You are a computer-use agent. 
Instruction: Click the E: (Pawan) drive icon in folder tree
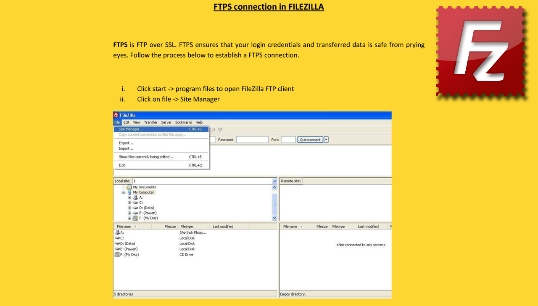135,213
